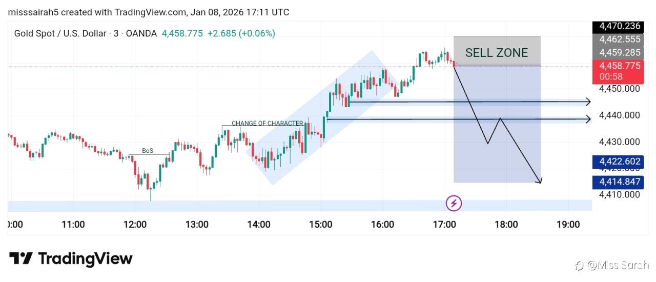Click the gray 4,462.555 price label
Screen dimensions: 656x282
coord(619,39)
